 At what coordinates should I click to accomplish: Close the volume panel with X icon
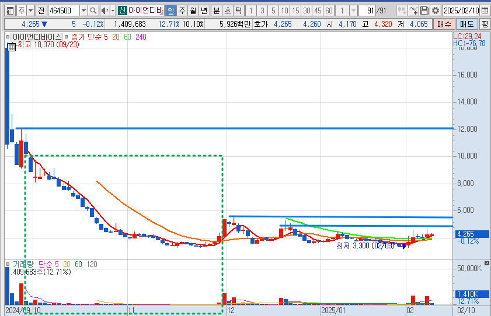(486, 263)
